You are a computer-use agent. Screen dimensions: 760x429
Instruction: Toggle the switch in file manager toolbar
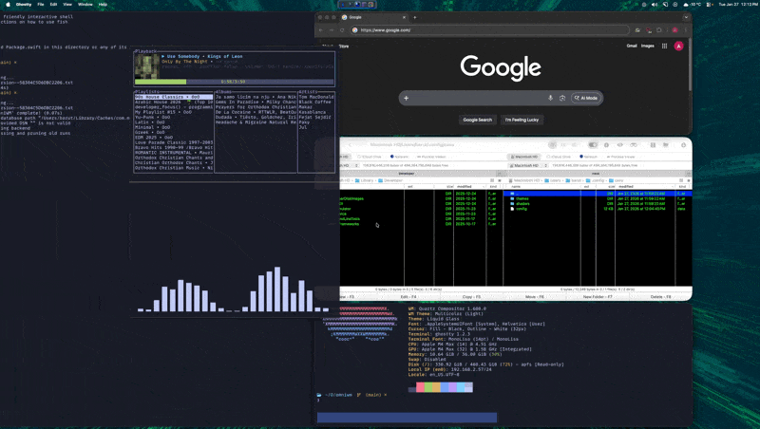[592, 145]
